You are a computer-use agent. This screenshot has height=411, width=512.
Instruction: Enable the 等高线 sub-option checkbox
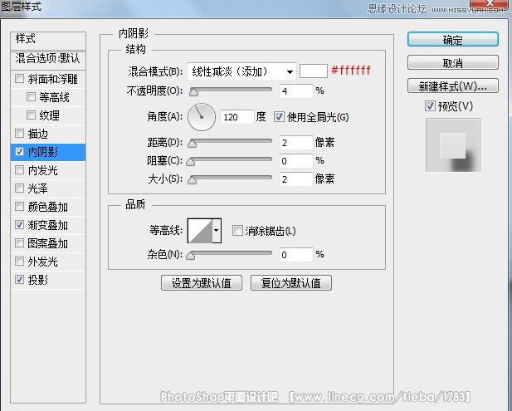click(x=31, y=96)
